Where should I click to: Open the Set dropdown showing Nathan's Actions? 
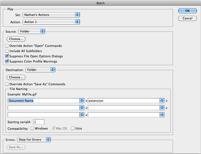(x=51, y=15)
